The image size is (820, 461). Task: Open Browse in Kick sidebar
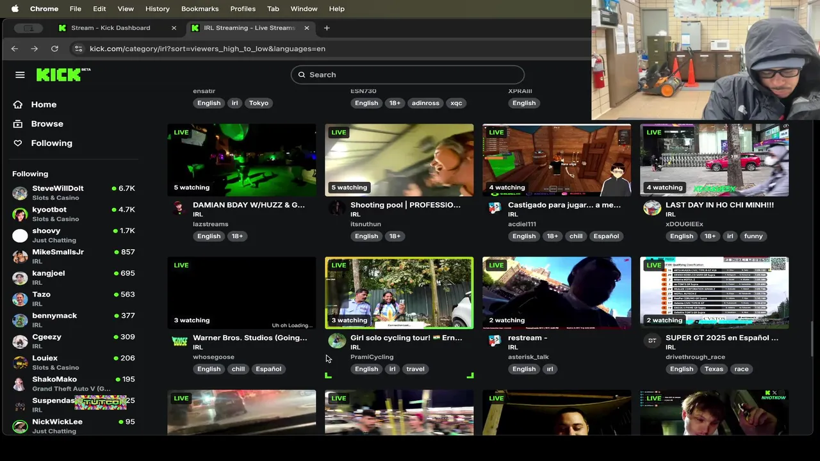[x=47, y=124]
